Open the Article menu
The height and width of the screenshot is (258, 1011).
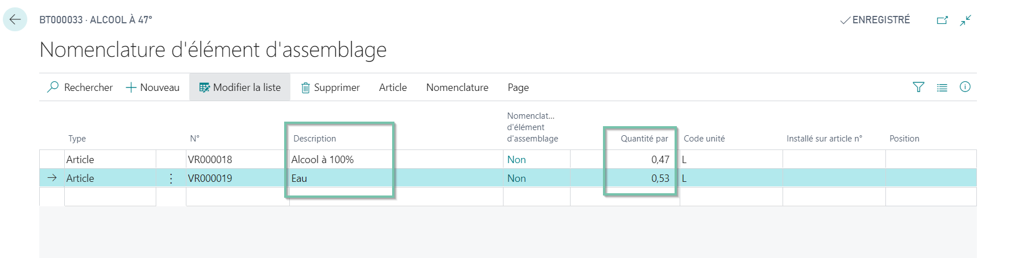(393, 88)
